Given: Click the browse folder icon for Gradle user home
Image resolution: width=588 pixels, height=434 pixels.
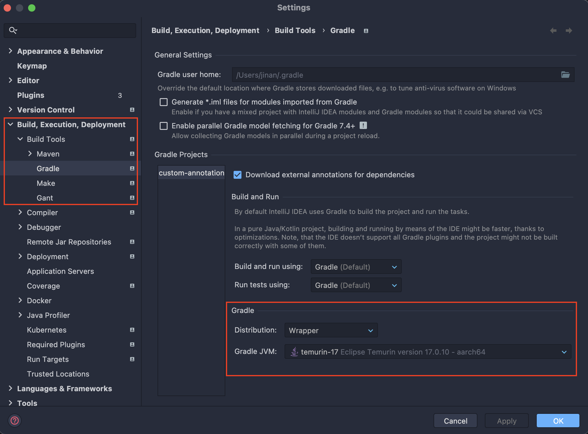Looking at the screenshot, I should coord(565,75).
